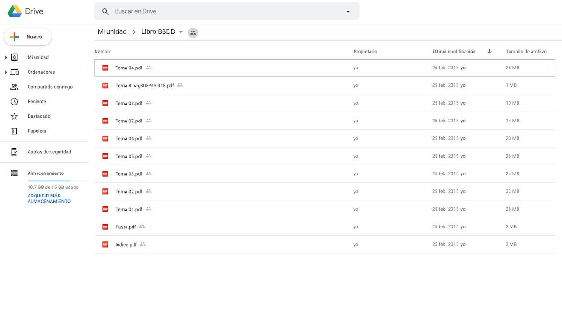Open search options dropdown arrow
The image size is (562, 324).
click(x=348, y=12)
